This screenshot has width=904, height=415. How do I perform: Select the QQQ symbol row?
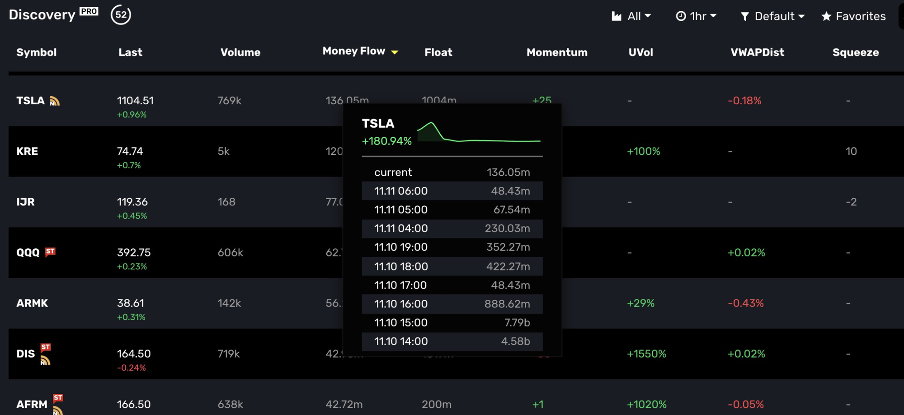[28, 252]
